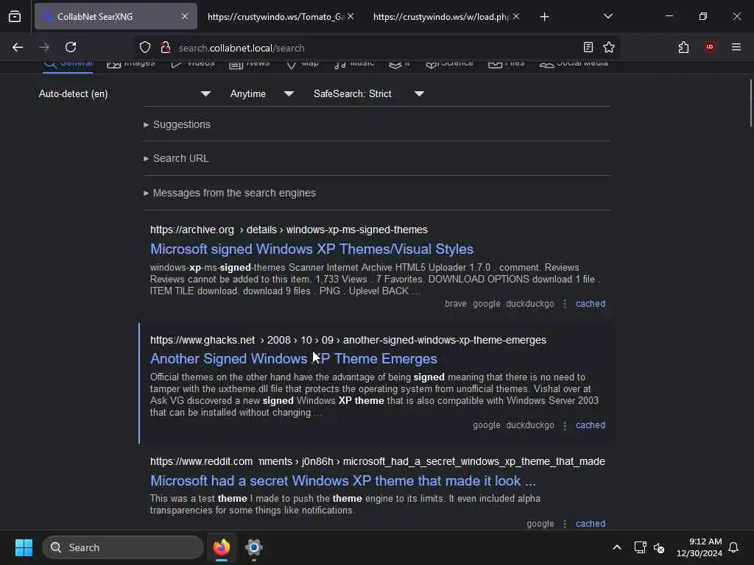Screen dimensions: 754x565
Task: Open the Auto-detect (en) language dropdown
Action: pos(124,93)
